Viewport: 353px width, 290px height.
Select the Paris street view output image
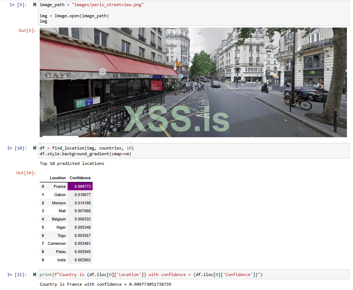(193, 82)
